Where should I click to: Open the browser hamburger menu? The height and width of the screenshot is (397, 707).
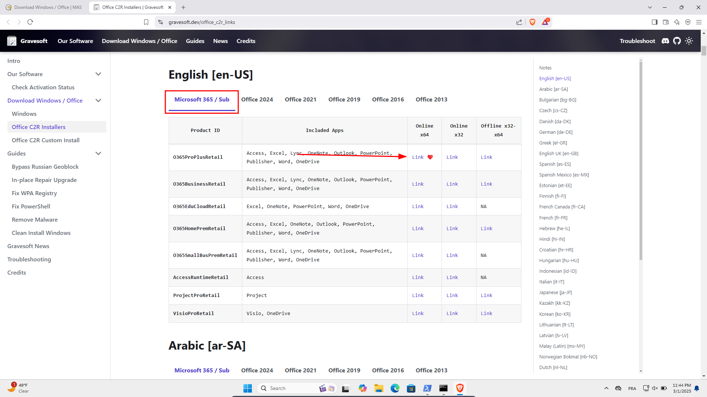(699, 22)
